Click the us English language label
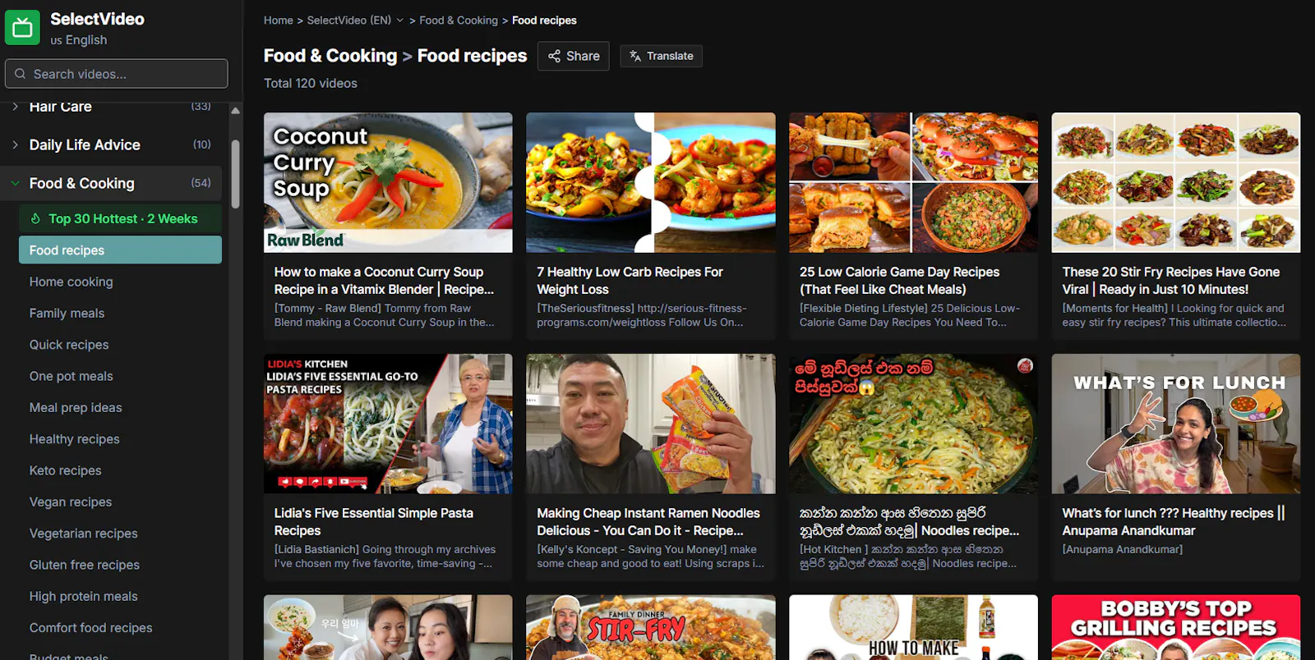1315x660 pixels. click(79, 40)
